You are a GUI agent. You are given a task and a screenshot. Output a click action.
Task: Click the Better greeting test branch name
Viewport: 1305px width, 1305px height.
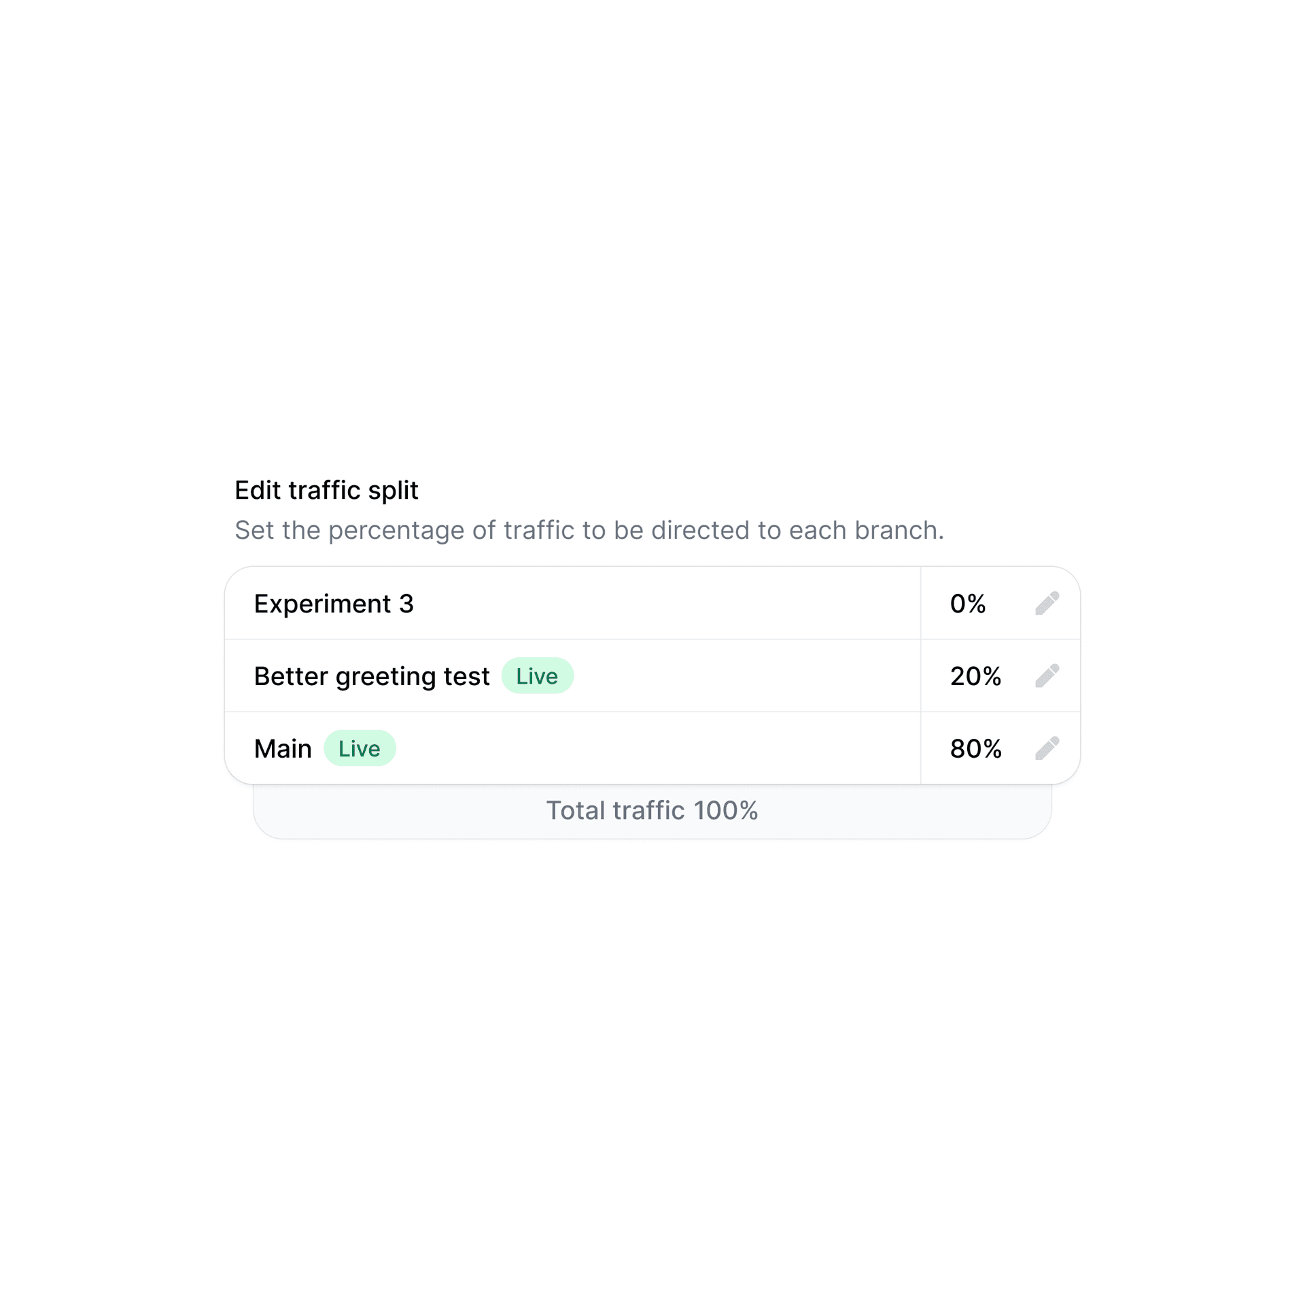371,676
